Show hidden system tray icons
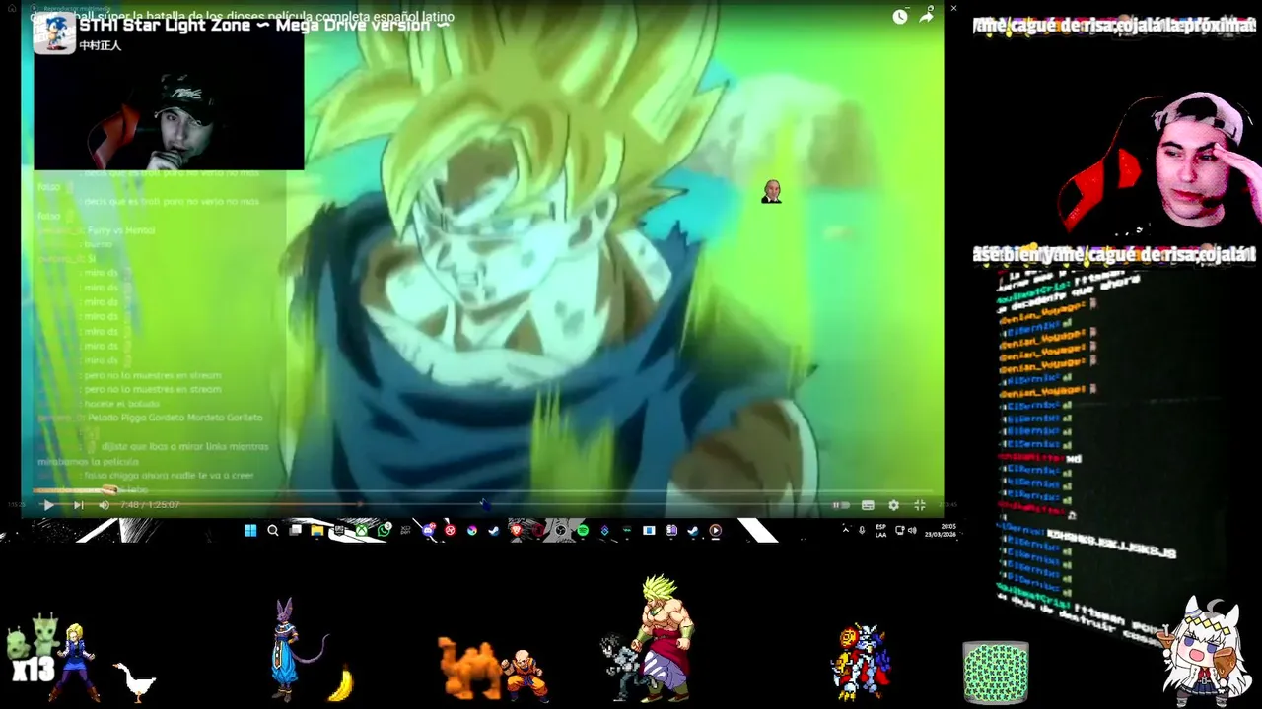1262x709 pixels. 845,530
